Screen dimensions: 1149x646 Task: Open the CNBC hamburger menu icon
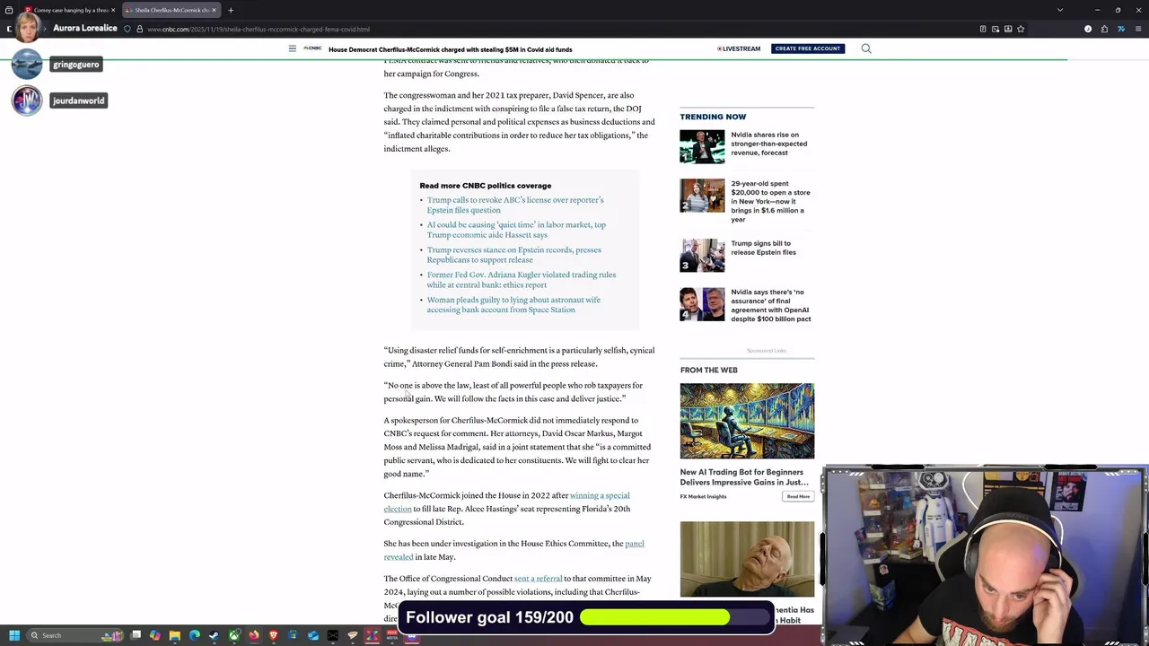(x=292, y=48)
